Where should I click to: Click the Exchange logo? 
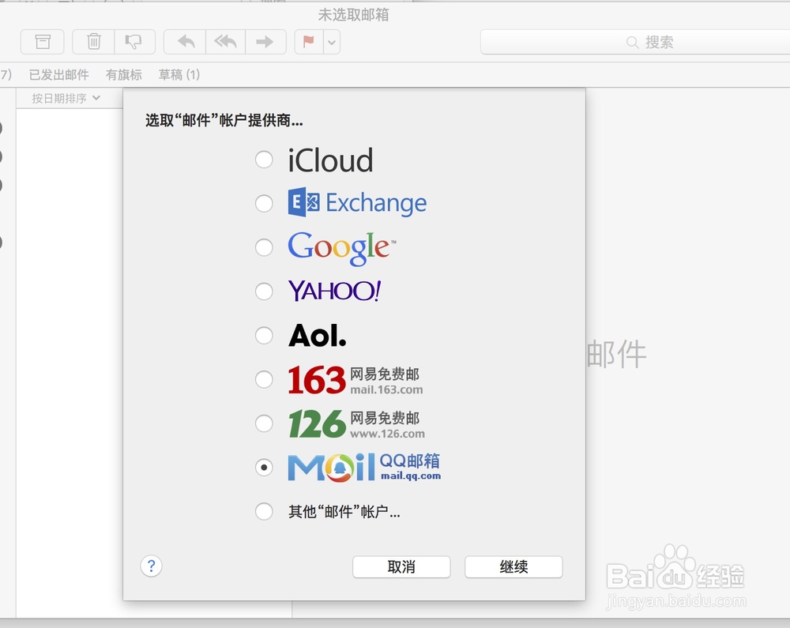357,202
